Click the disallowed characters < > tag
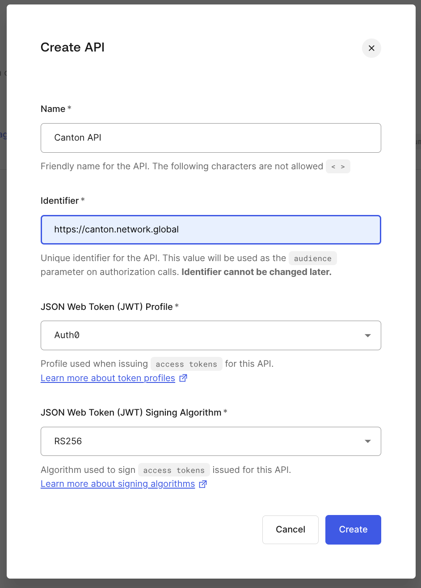 tap(338, 167)
